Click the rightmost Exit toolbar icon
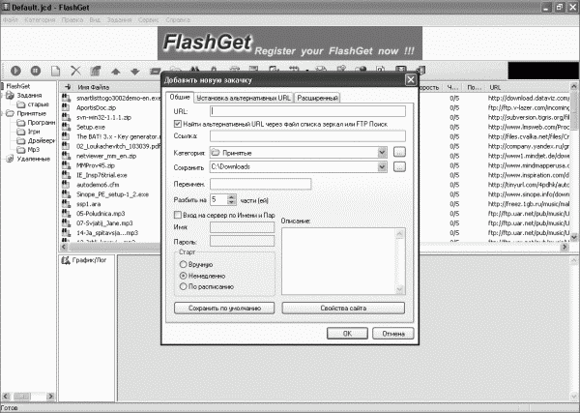Viewport: 580px width, 413px height. (x=420, y=71)
